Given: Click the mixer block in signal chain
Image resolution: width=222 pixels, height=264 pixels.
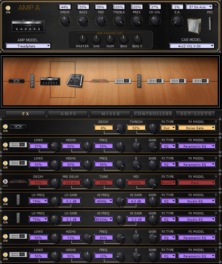Looking at the screenshot, I should pos(75,81).
